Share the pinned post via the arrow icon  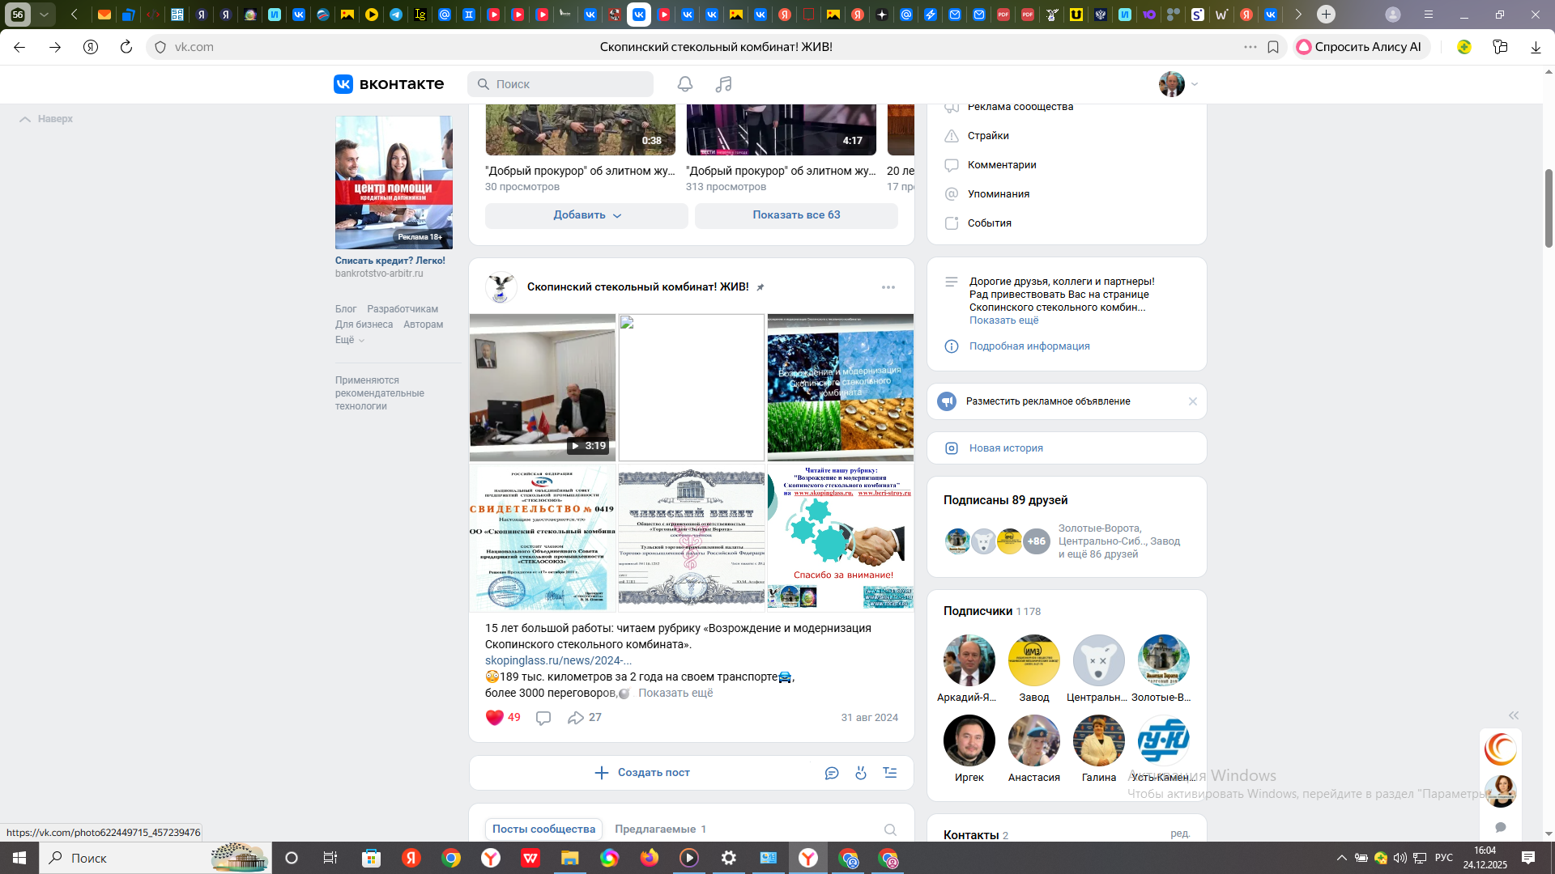click(x=576, y=718)
